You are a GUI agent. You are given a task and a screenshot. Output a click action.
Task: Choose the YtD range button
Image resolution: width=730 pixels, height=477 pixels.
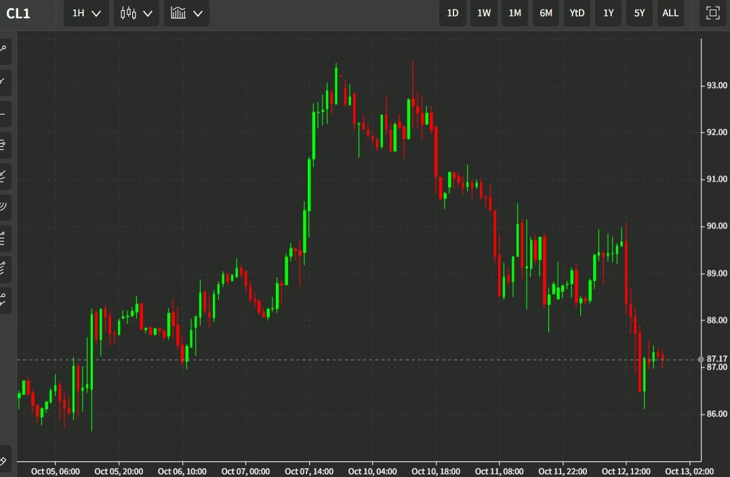click(x=577, y=13)
